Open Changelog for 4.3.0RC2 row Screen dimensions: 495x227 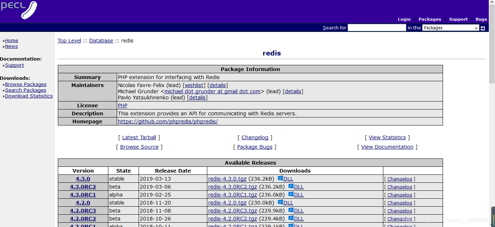point(400,187)
